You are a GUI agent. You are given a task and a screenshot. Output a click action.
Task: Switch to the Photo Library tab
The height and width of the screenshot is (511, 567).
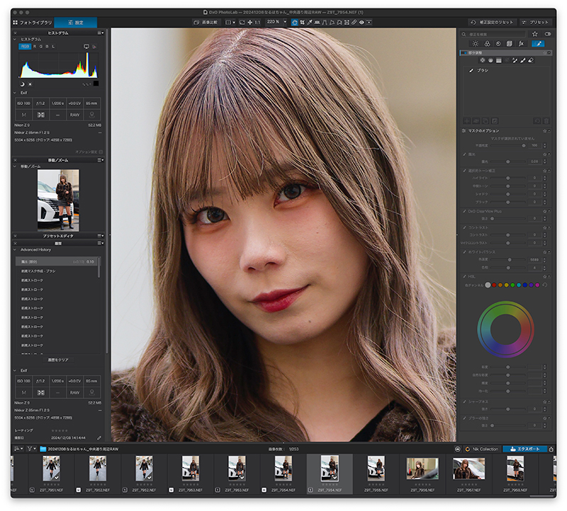33,23
